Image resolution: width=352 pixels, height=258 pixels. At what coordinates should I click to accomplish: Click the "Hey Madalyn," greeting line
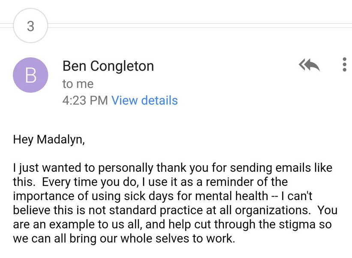coord(49,140)
